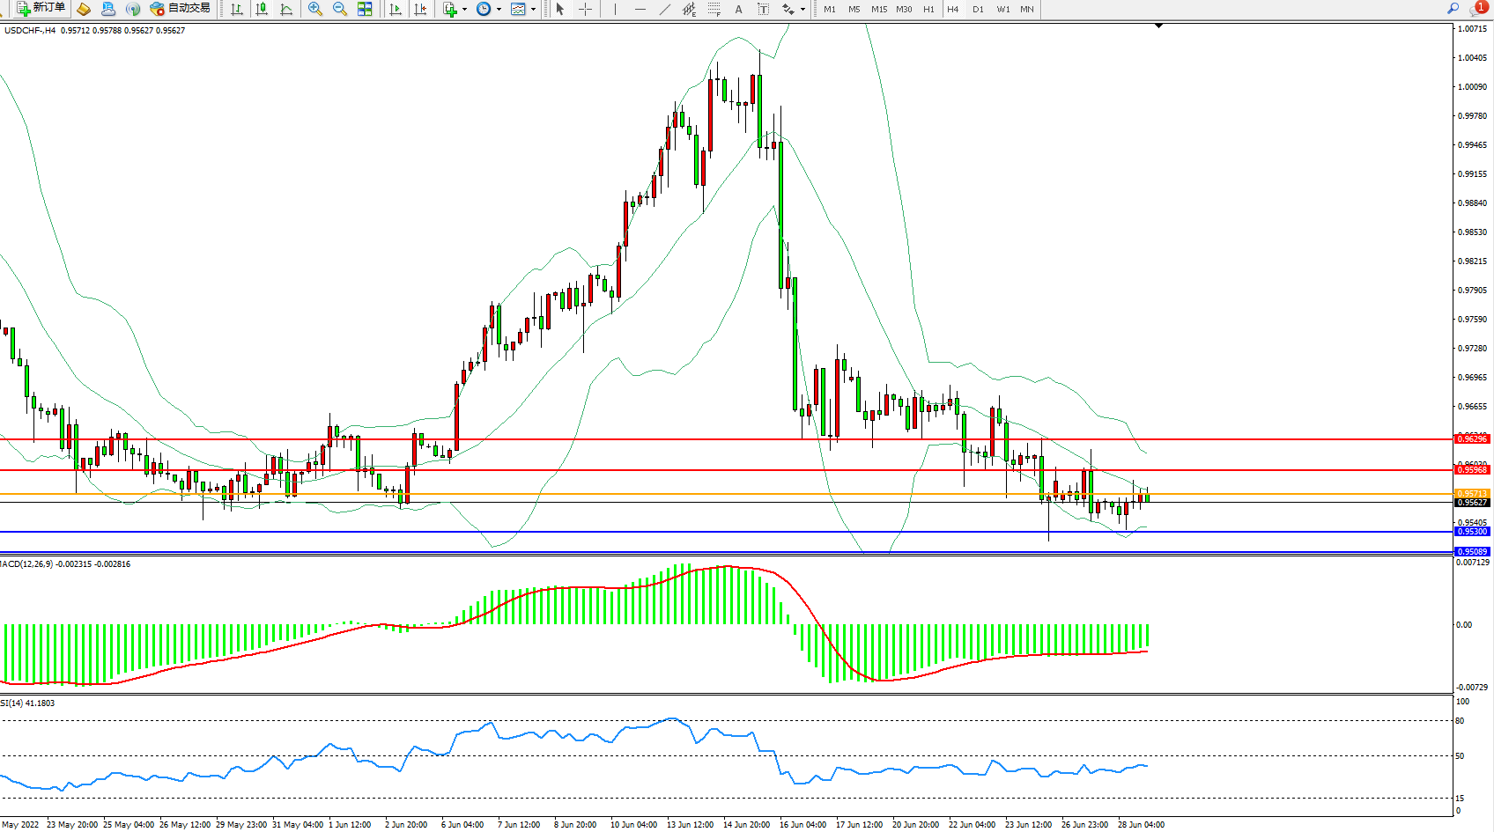This screenshot has height=832, width=1494.
Task: Open the search magnifier icon
Action: 1453,9
